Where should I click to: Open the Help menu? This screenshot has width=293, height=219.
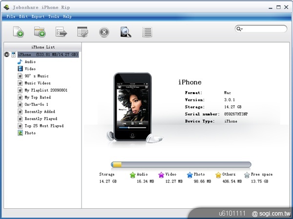tap(67, 17)
